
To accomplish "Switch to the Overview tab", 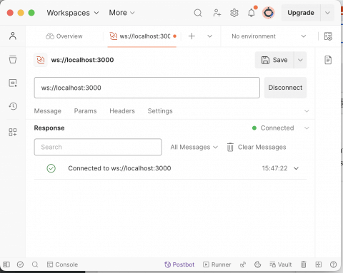I will (64, 36).
